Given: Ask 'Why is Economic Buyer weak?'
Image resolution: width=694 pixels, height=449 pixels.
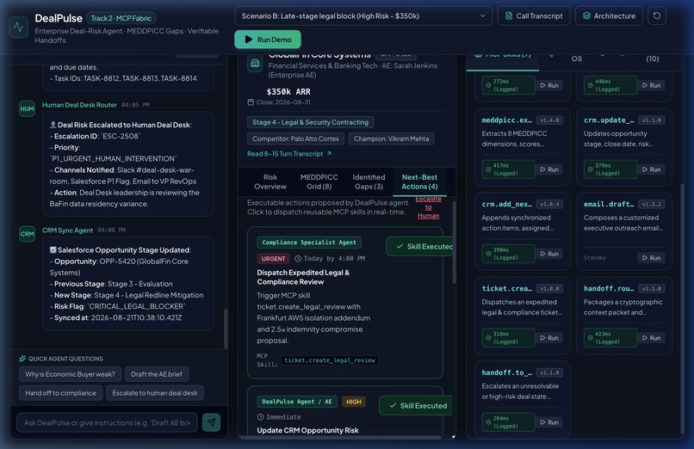Looking at the screenshot, I should 70,374.
